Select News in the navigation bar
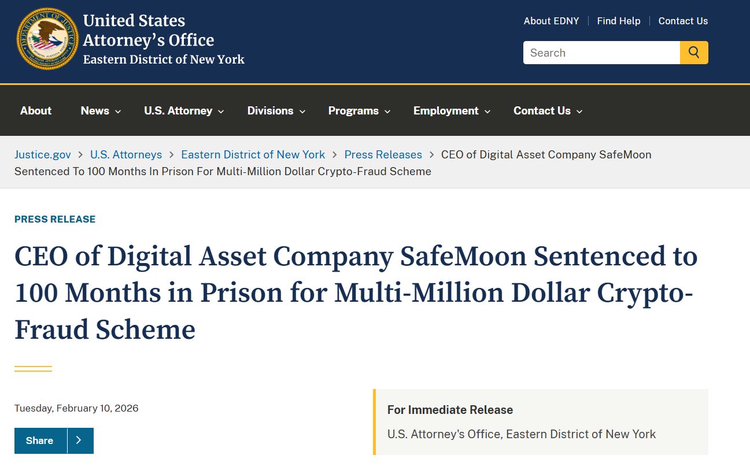This screenshot has height=470, width=750. [x=95, y=111]
